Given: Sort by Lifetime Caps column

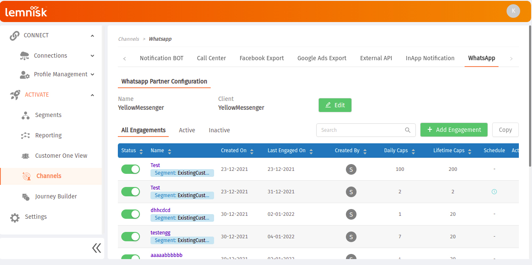Looking at the screenshot, I should point(470,151).
